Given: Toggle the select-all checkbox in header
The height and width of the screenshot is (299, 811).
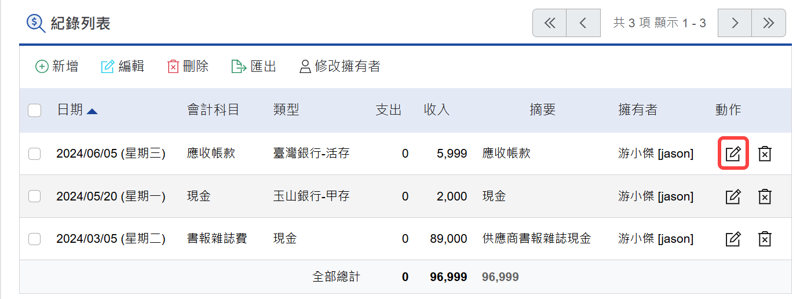Looking at the screenshot, I should pos(35,110).
